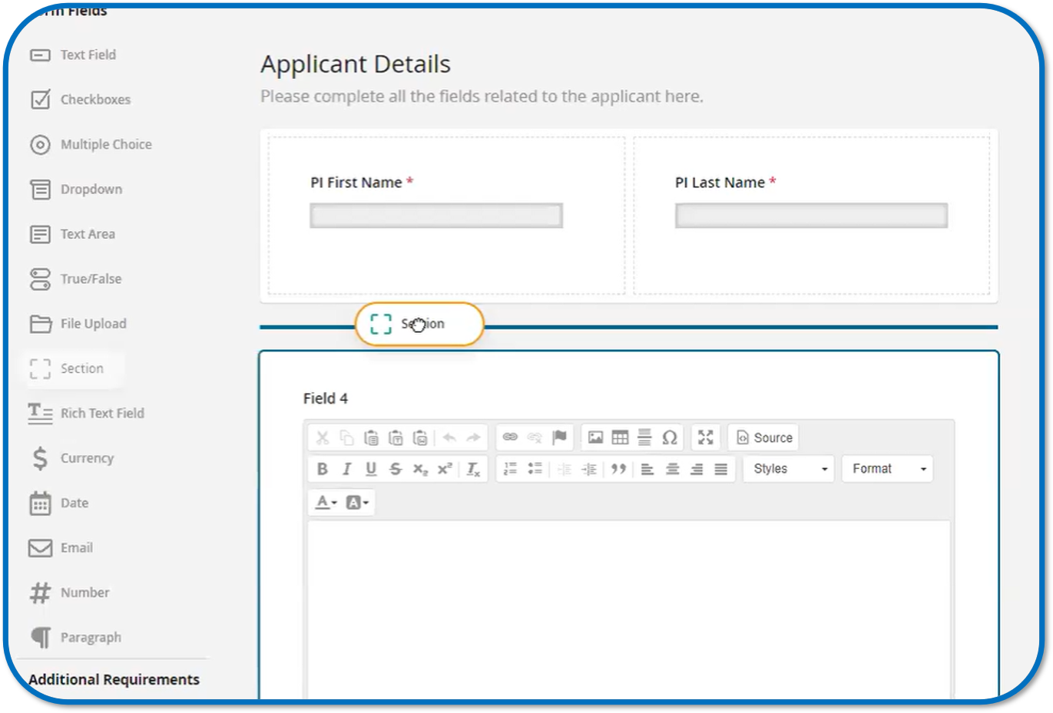
Task: Apply superscript formatting
Action: point(444,469)
